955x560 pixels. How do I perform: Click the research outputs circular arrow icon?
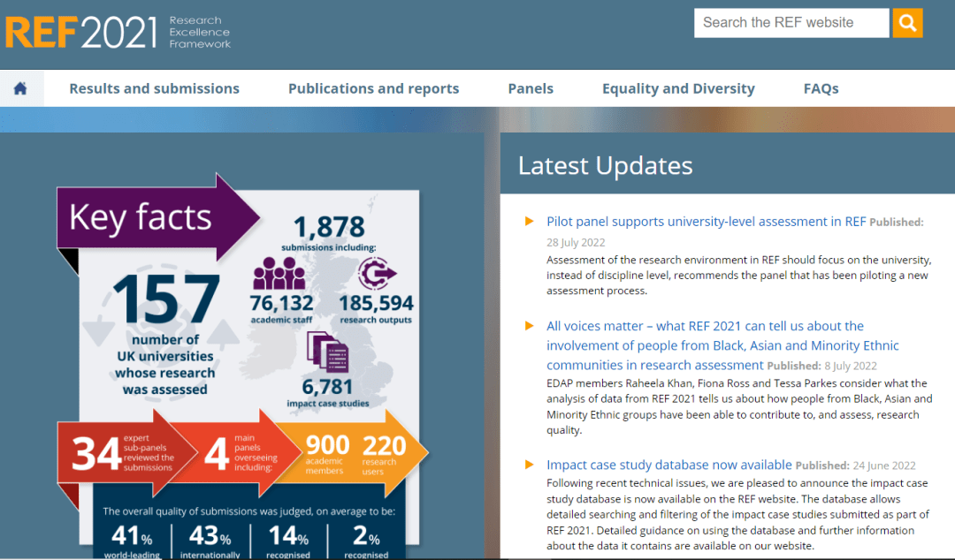pyautogui.click(x=375, y=274)
